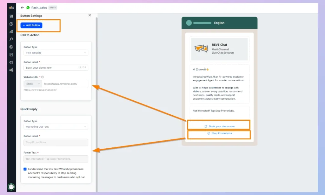Click the Hi {{name}} greeting text in preview
This screenshot has width=325, height=195.
201,70
